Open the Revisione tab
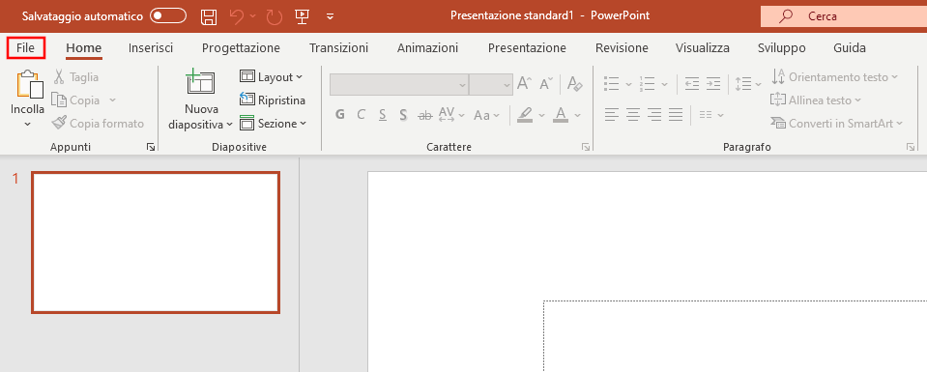This screenshot has width=927, height=372. click(622, 48)
